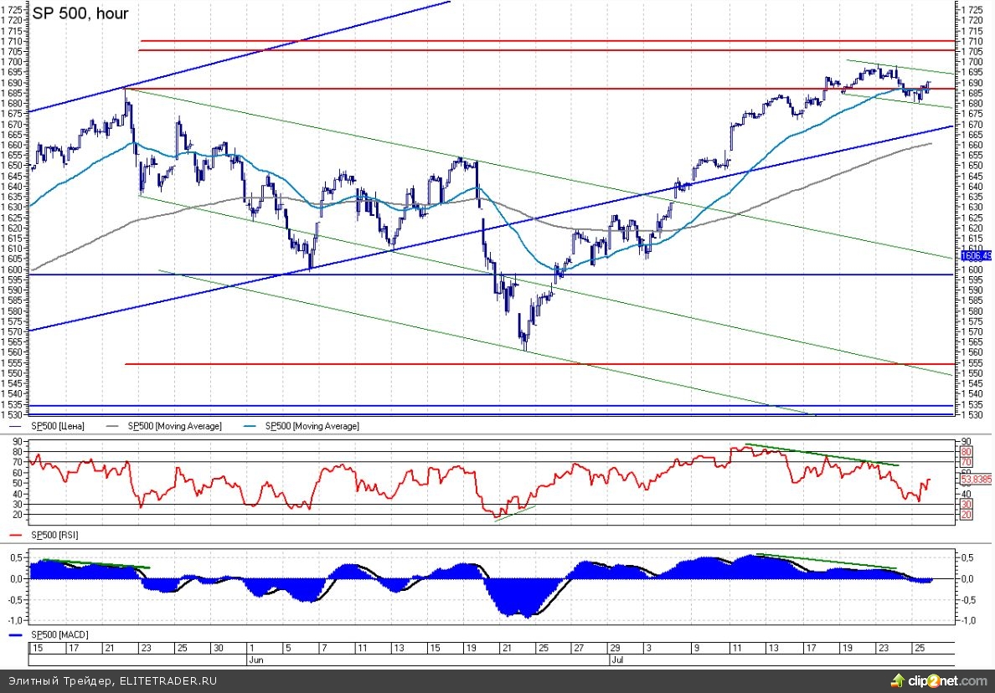995x693 pixels.
Task: Click the date 15 at the timeline's left start
Action: click(x=36, y=648)
